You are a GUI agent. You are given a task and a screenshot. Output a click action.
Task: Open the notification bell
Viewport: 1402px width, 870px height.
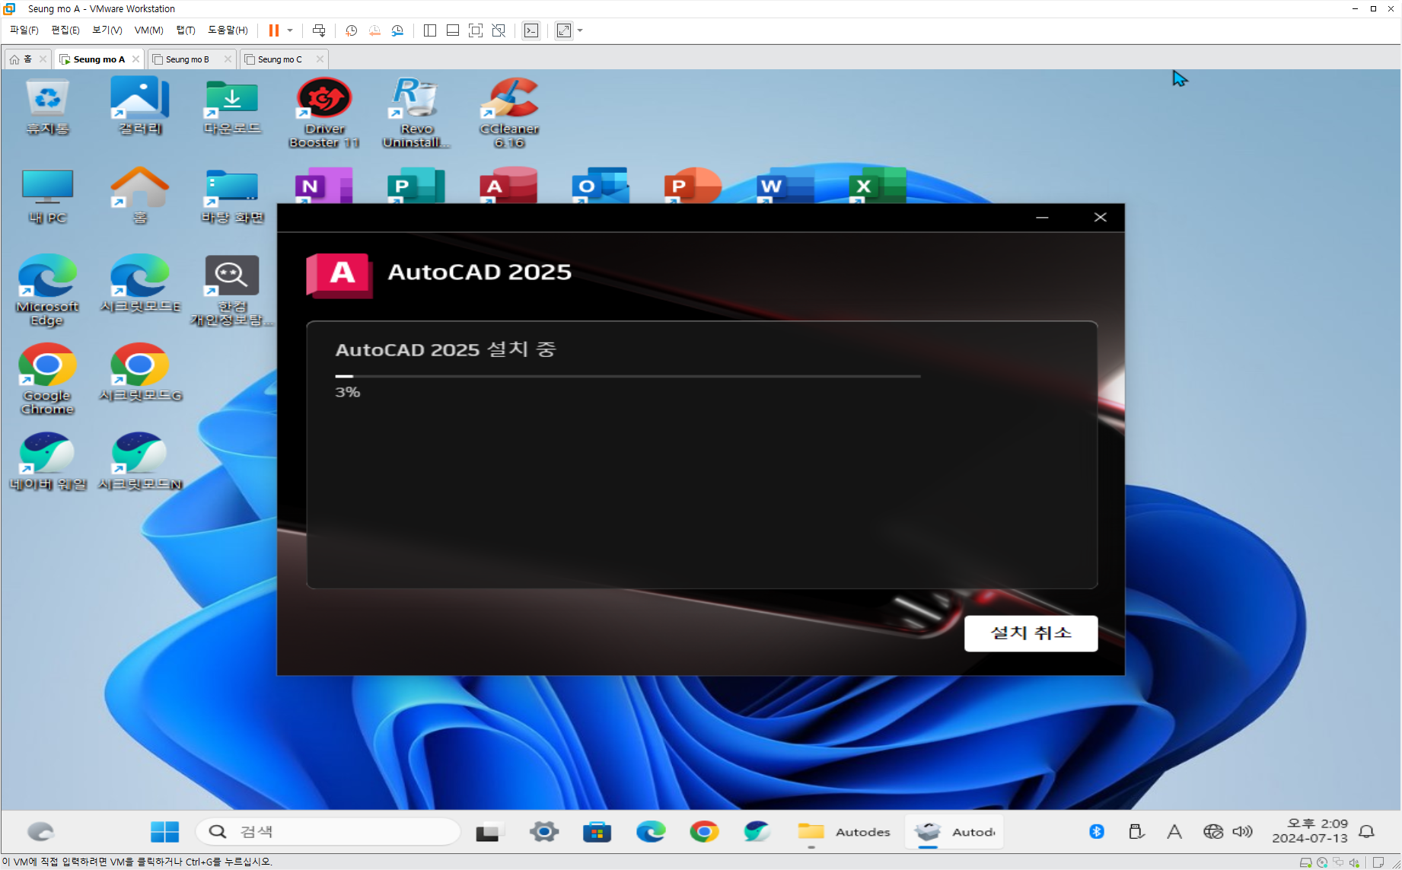1367,832
